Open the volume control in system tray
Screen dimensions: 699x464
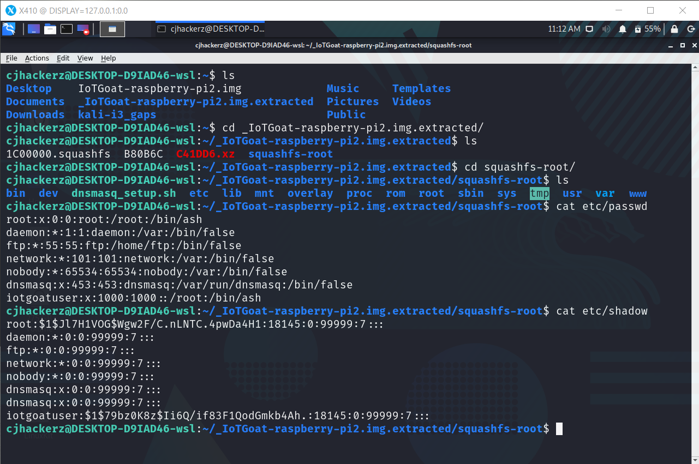click(606, 29)
